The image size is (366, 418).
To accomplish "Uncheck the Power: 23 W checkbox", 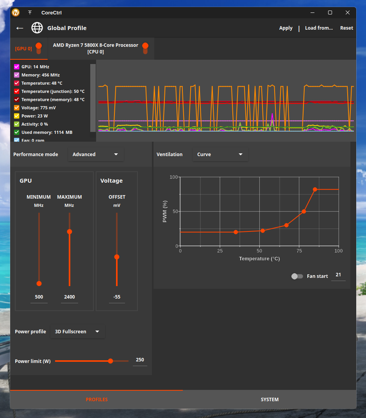I will click(16, 116).
